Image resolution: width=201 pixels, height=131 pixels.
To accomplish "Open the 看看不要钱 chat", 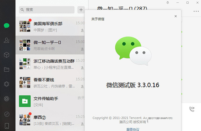I will pyautogui.click(x=50, y=82).
